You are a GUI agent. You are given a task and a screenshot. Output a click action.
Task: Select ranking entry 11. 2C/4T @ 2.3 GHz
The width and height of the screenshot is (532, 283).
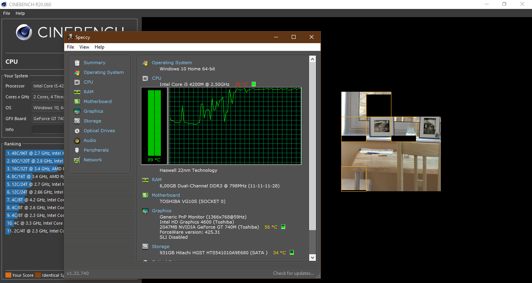point(34,231)
